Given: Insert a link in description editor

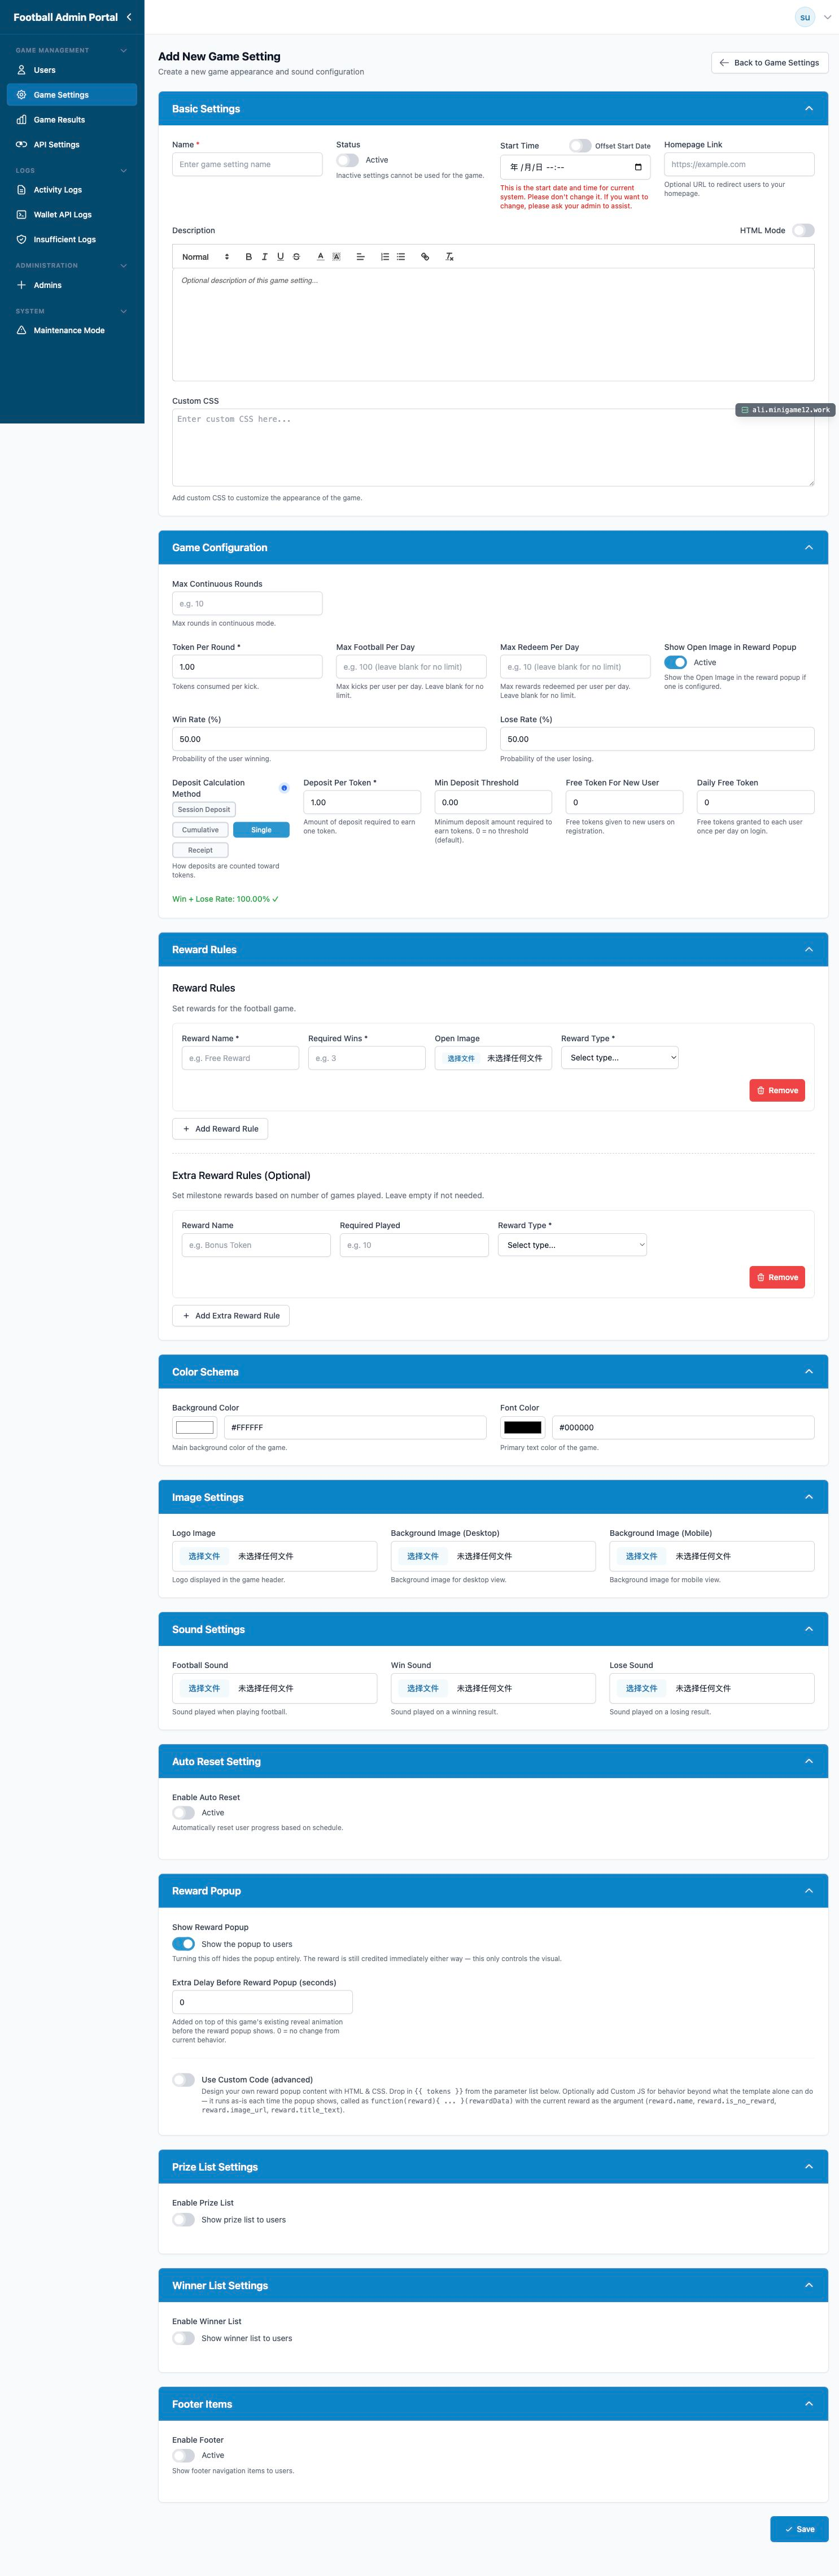Looking at the screenshot, I should point(425,257).
